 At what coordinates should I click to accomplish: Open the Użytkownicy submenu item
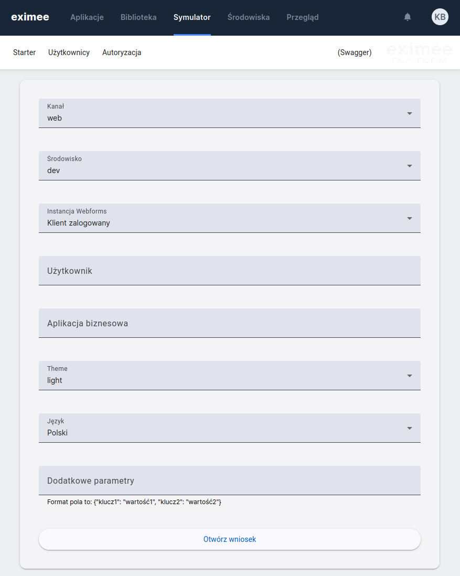tap(69, 52)
